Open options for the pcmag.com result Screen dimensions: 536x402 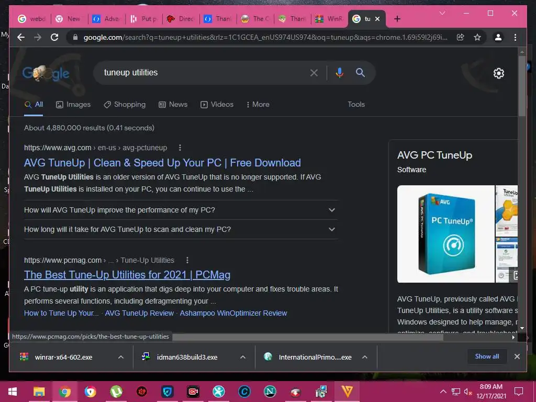187,260
